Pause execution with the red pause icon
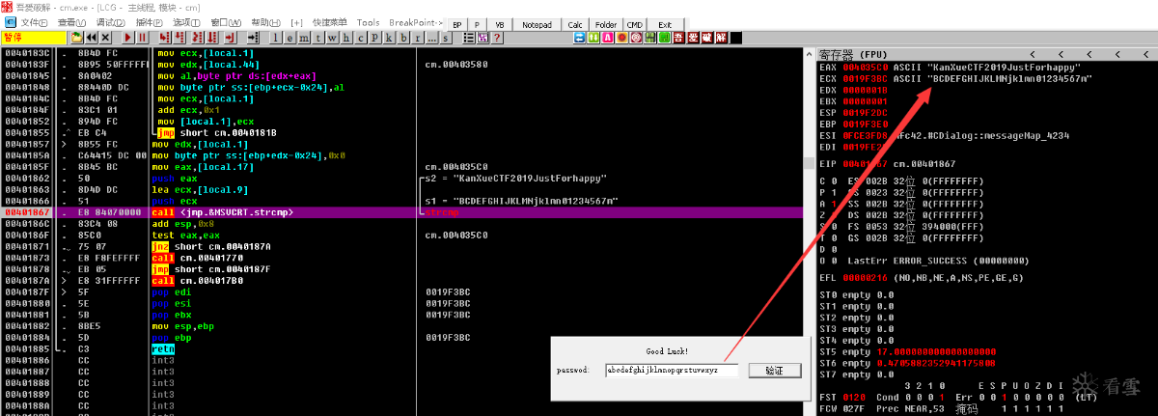This screenshot has width=1158, height=416. point(142,38)
